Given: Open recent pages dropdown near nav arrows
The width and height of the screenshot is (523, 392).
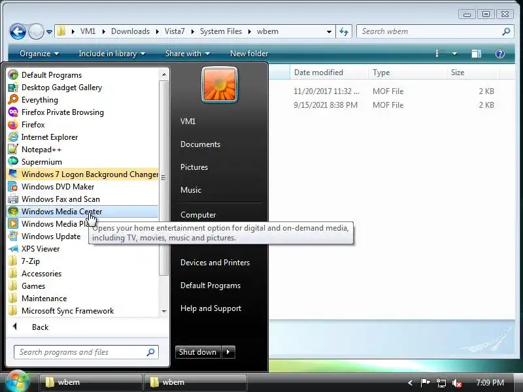Looking at the screenshot, I should 49,32.
